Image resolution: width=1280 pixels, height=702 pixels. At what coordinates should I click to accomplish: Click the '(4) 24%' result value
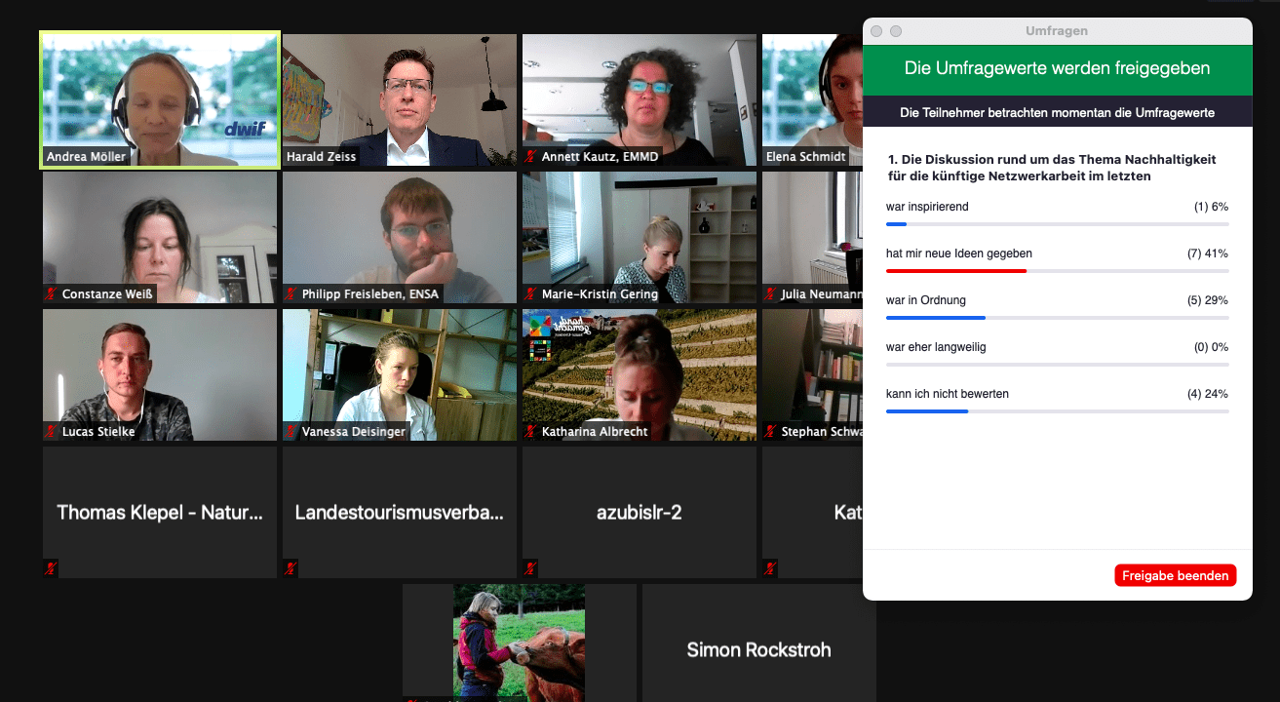(1208, 394)
